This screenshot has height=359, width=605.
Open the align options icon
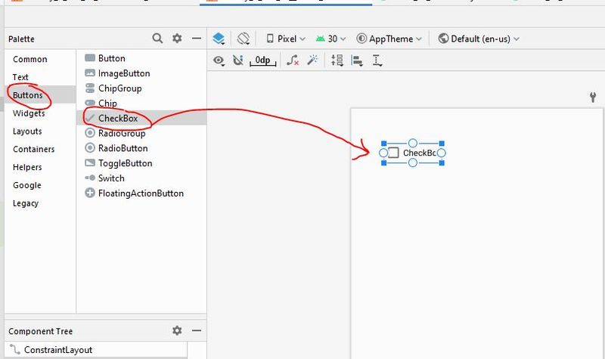(x=357, y=60)
